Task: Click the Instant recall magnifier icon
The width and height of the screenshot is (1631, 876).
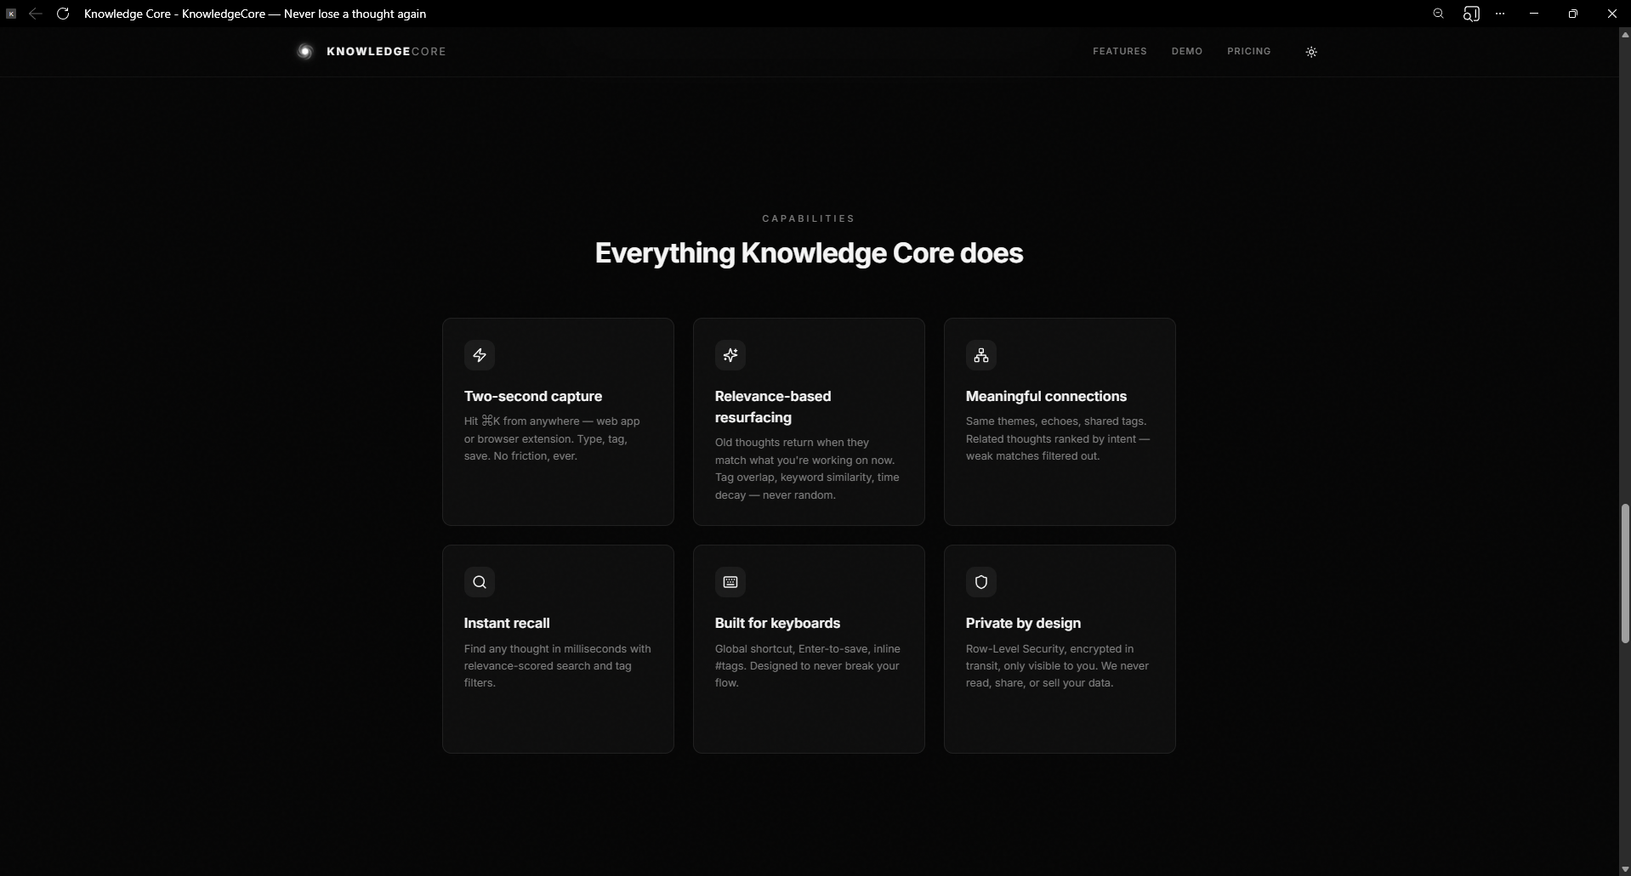Action: tap(480, 582)
